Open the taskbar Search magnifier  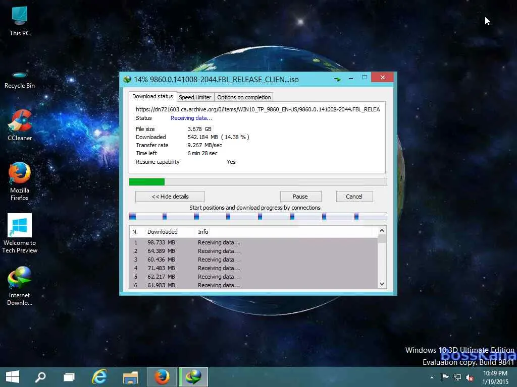[x=40, y=377]
